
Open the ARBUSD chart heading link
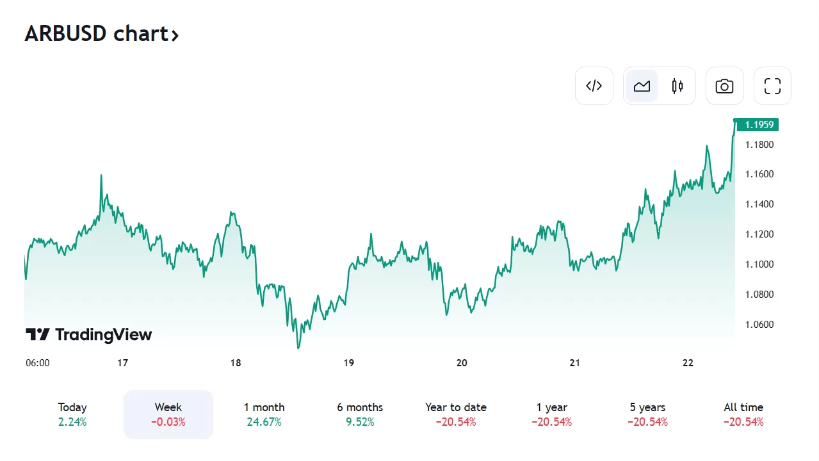pyautogui.click(x=96, y=33)
